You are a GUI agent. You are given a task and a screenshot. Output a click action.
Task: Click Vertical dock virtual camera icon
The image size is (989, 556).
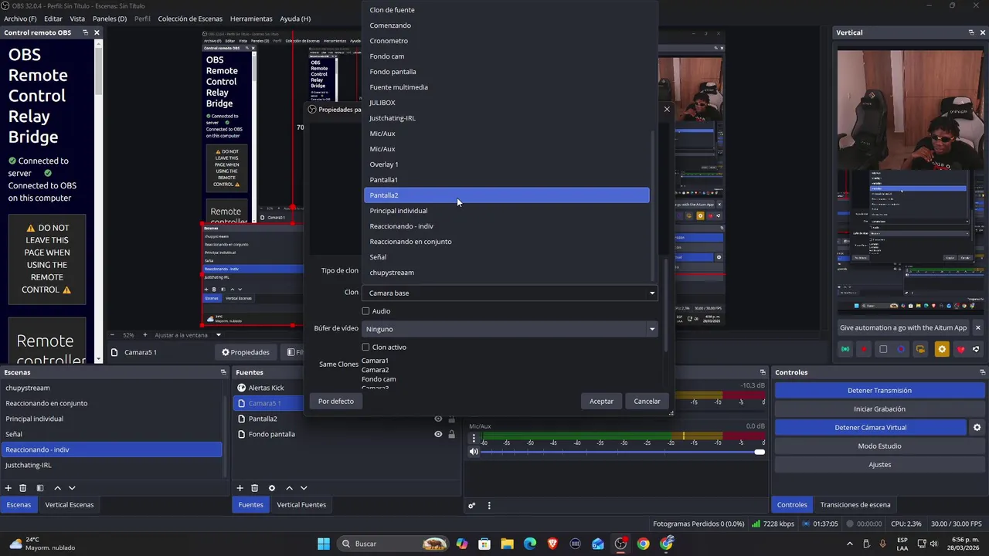pyautogui.click(x=920, y=349)
